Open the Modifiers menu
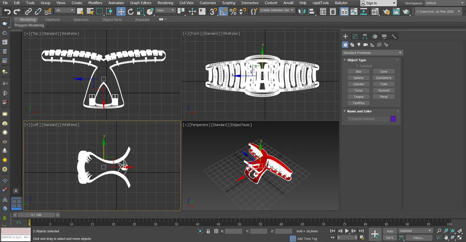The width and height of the screenshot is (466, 242). (x=95, y=3)
